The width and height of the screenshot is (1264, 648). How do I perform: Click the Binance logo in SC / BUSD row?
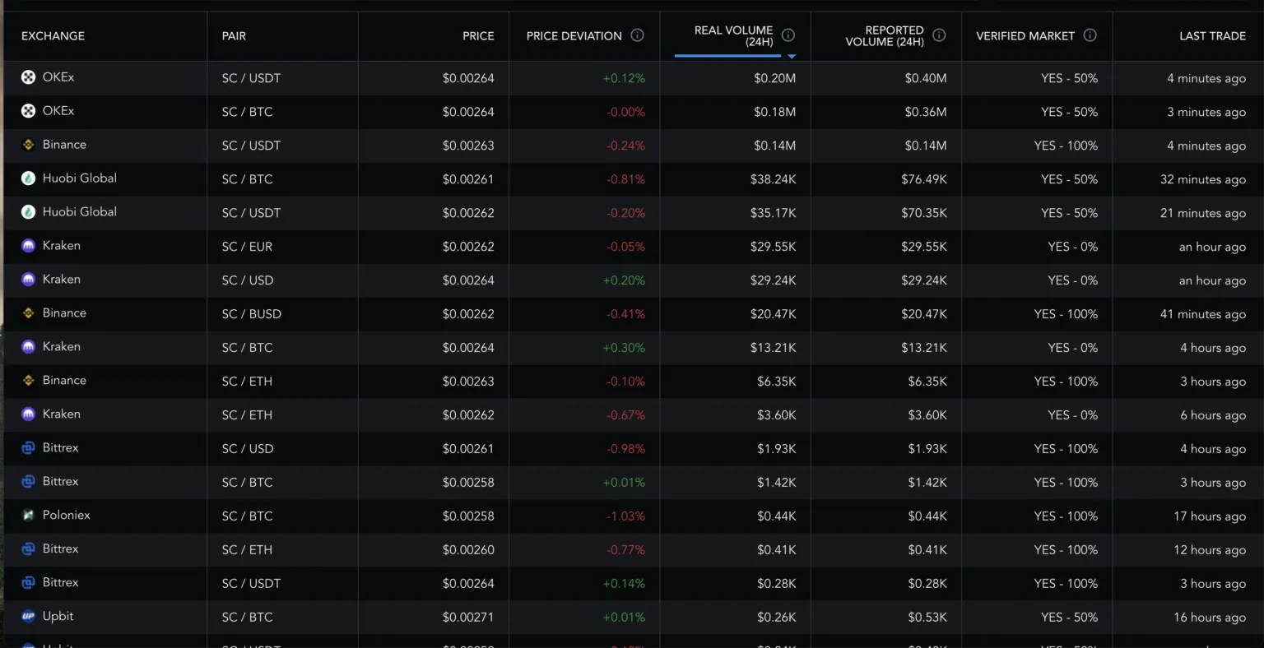click(x=28, y=312)
